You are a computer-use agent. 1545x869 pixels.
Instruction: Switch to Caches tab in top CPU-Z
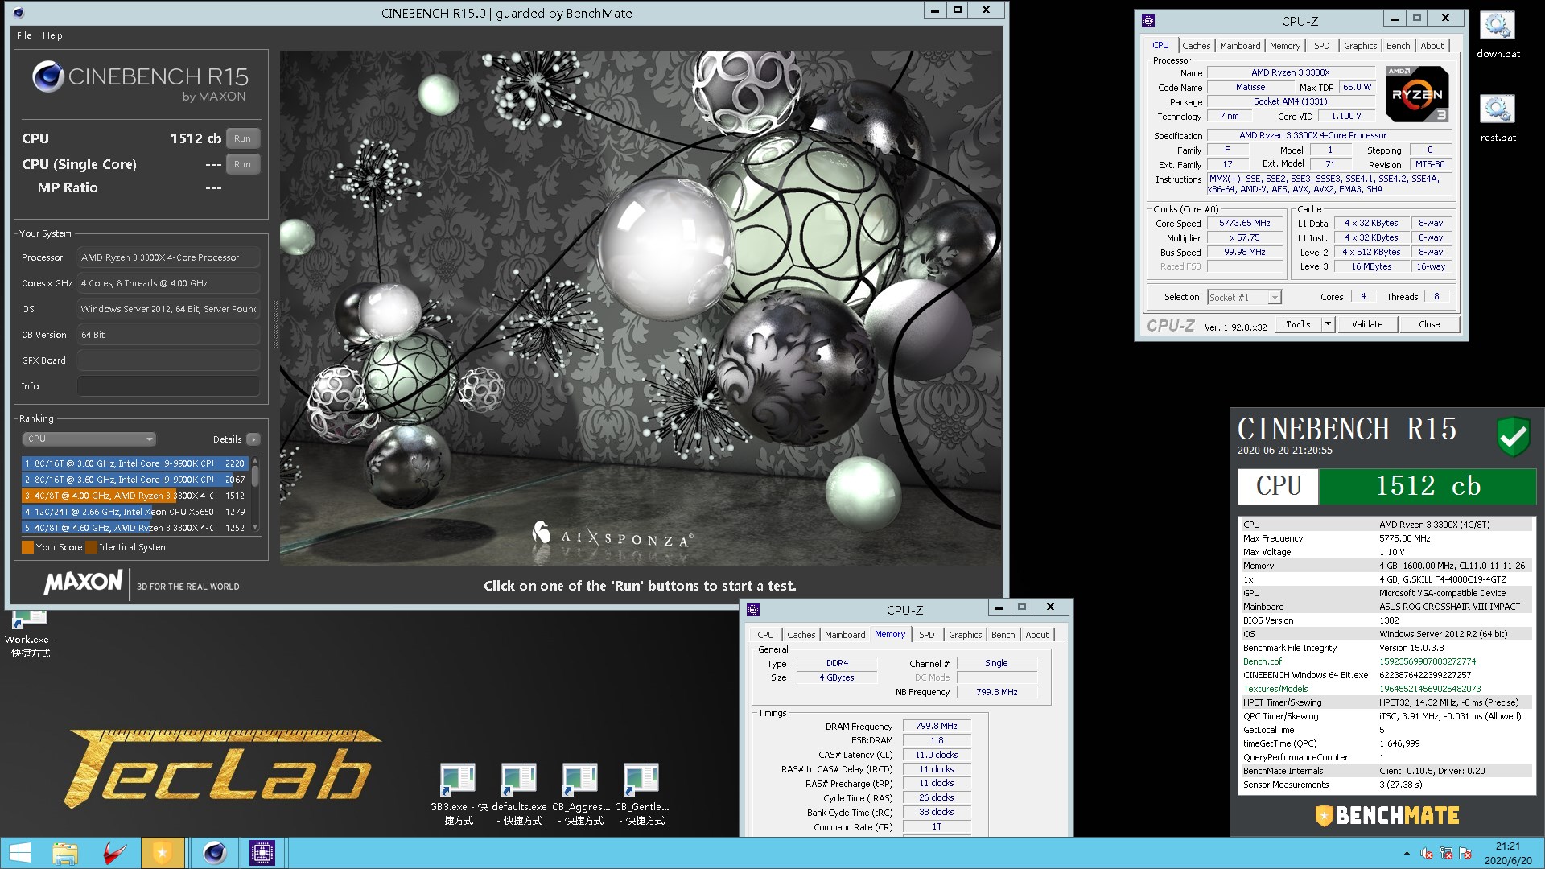coord(1196,46)
